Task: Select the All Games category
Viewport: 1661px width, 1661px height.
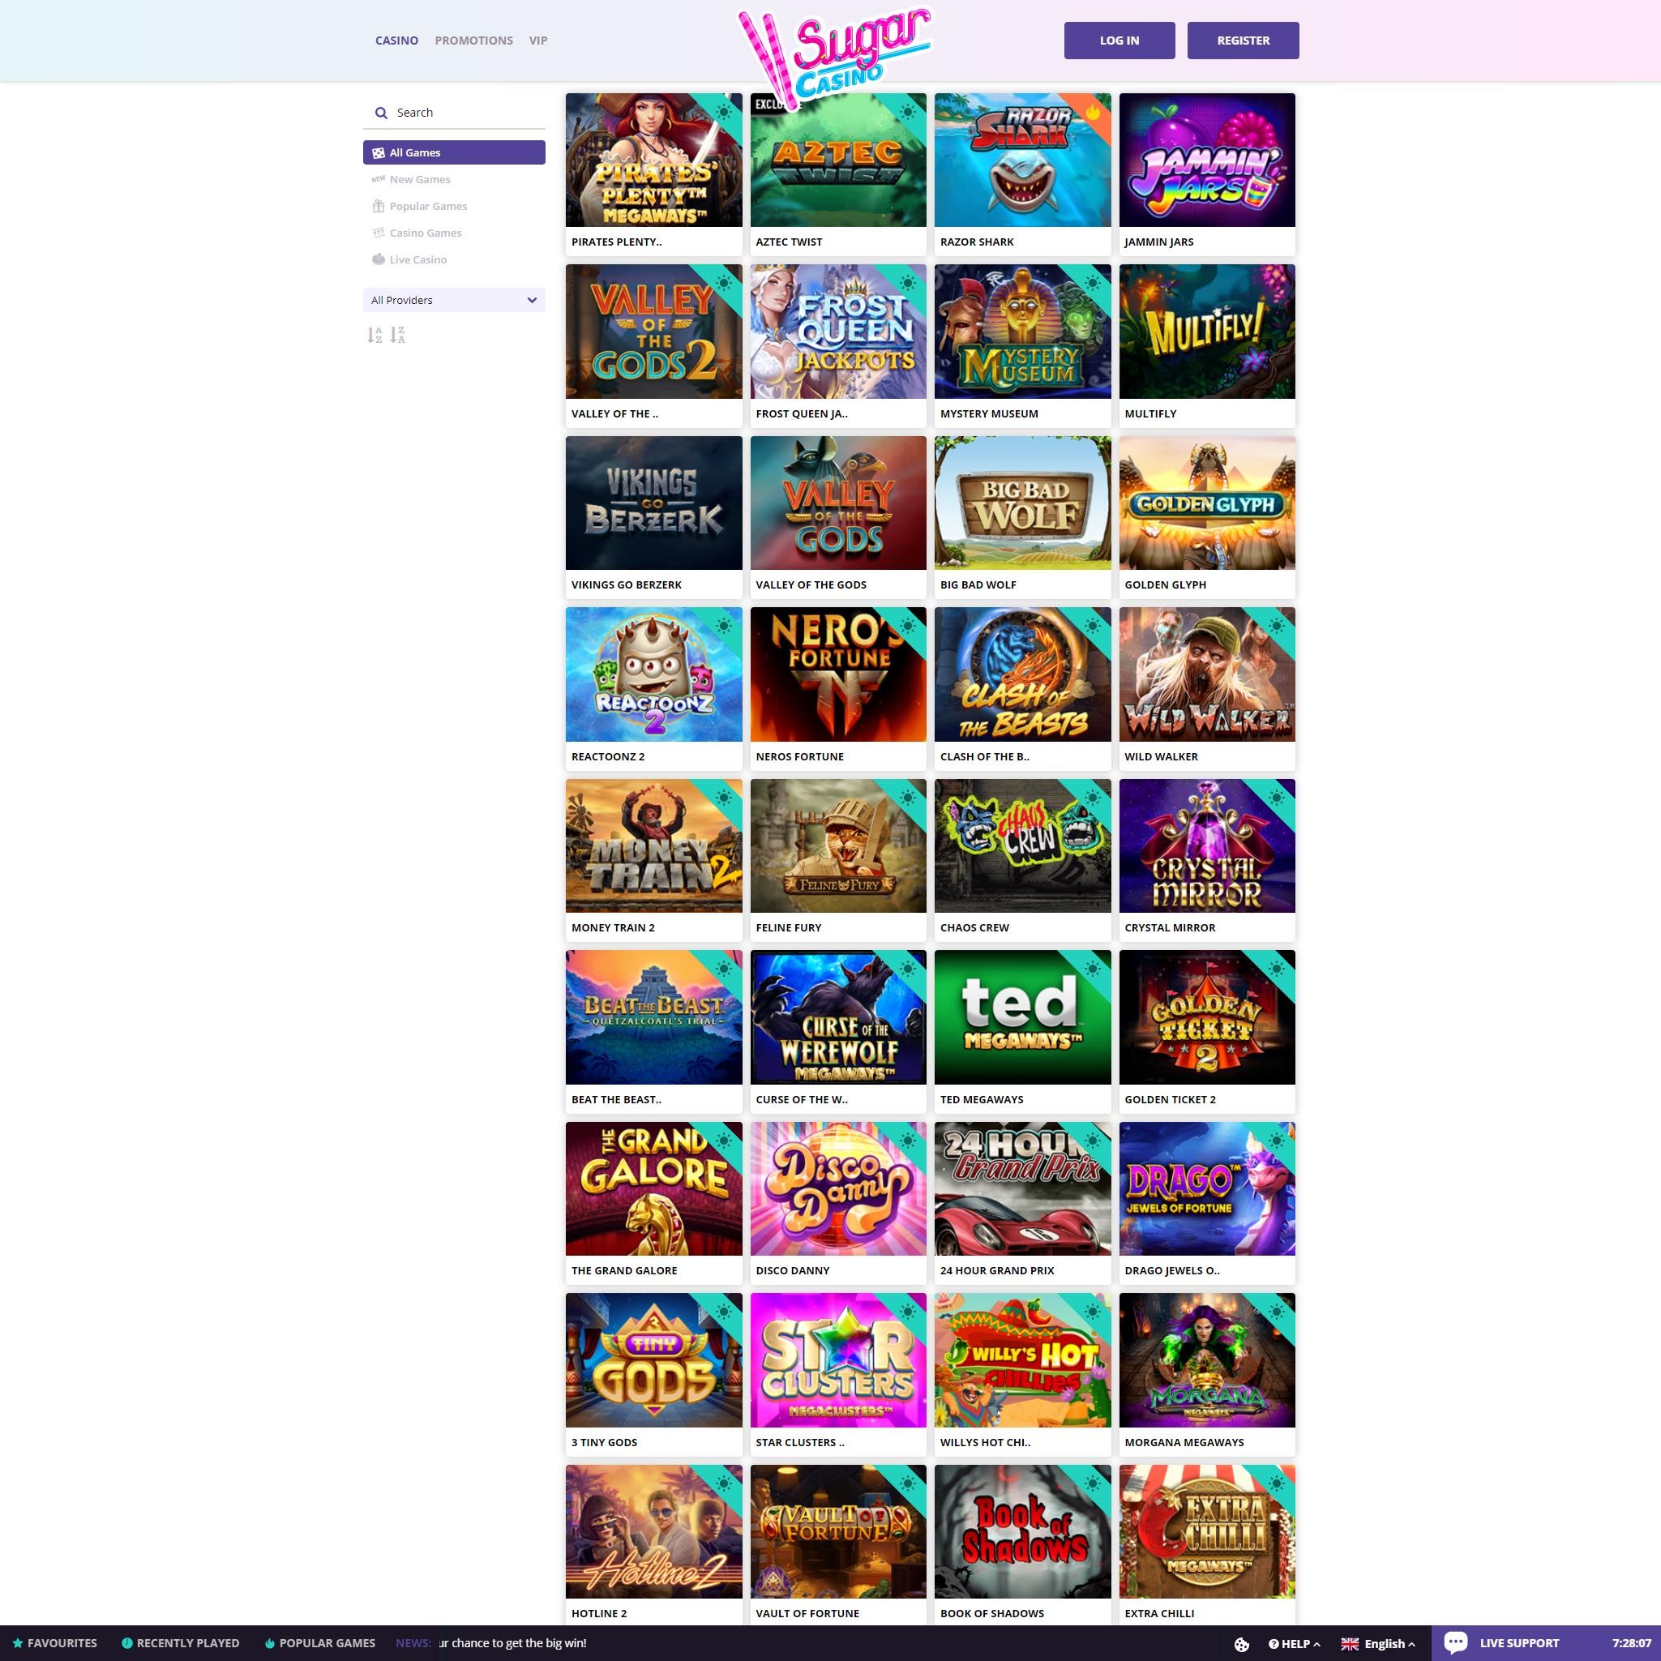Action: tap(454, 152)
